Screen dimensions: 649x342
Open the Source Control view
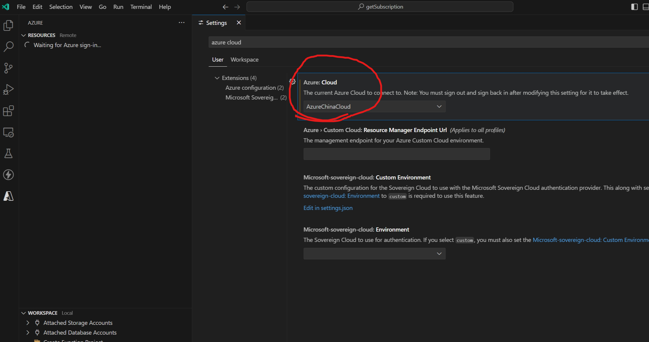8,68
